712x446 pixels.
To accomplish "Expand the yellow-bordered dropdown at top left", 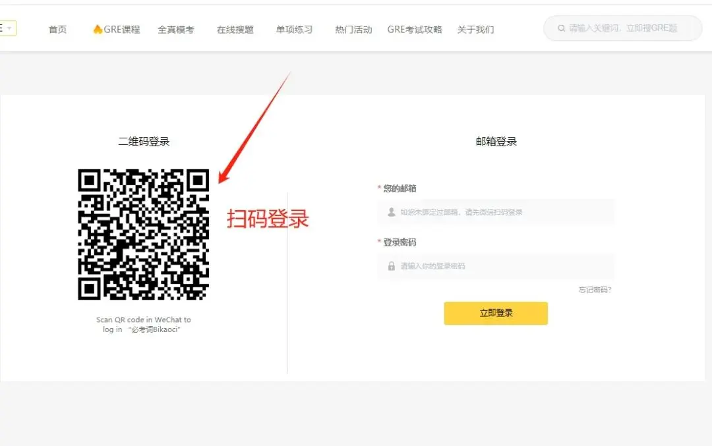I will 8,28.
